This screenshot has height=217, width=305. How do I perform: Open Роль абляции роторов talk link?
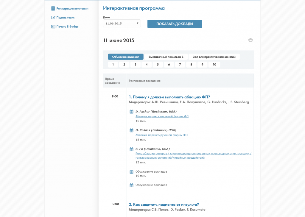193,156
